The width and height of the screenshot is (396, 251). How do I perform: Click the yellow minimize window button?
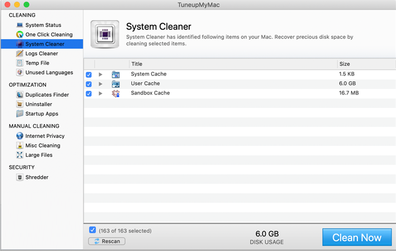[17, 5]
